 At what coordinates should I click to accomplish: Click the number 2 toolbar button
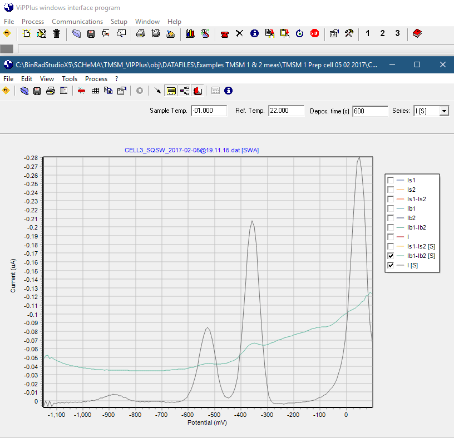click(382, 33)
